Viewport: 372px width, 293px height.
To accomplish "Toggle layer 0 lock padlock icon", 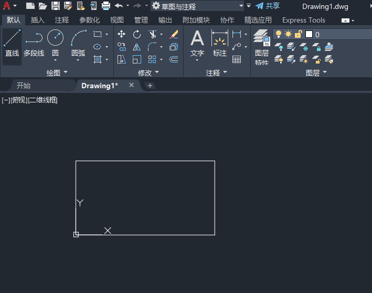I will click(x=298, y=34).
